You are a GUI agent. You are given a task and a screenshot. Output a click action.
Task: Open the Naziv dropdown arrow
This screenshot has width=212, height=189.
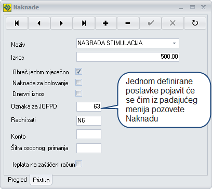174,43
